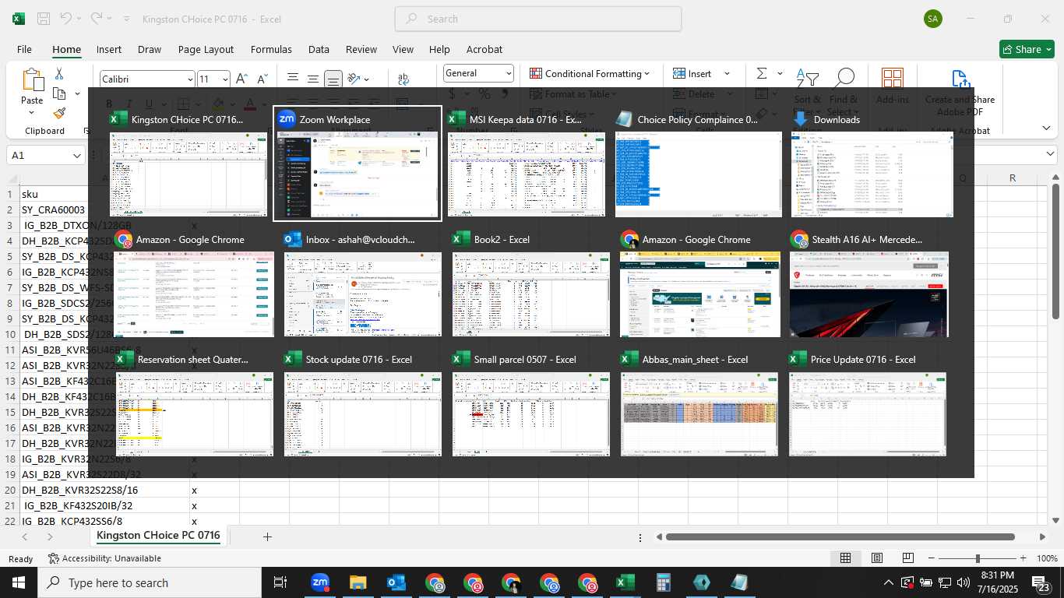Screen dimensions: 1064x598
Task: Click the Undo arrow in title bar
Action: [x=66, y=19]
